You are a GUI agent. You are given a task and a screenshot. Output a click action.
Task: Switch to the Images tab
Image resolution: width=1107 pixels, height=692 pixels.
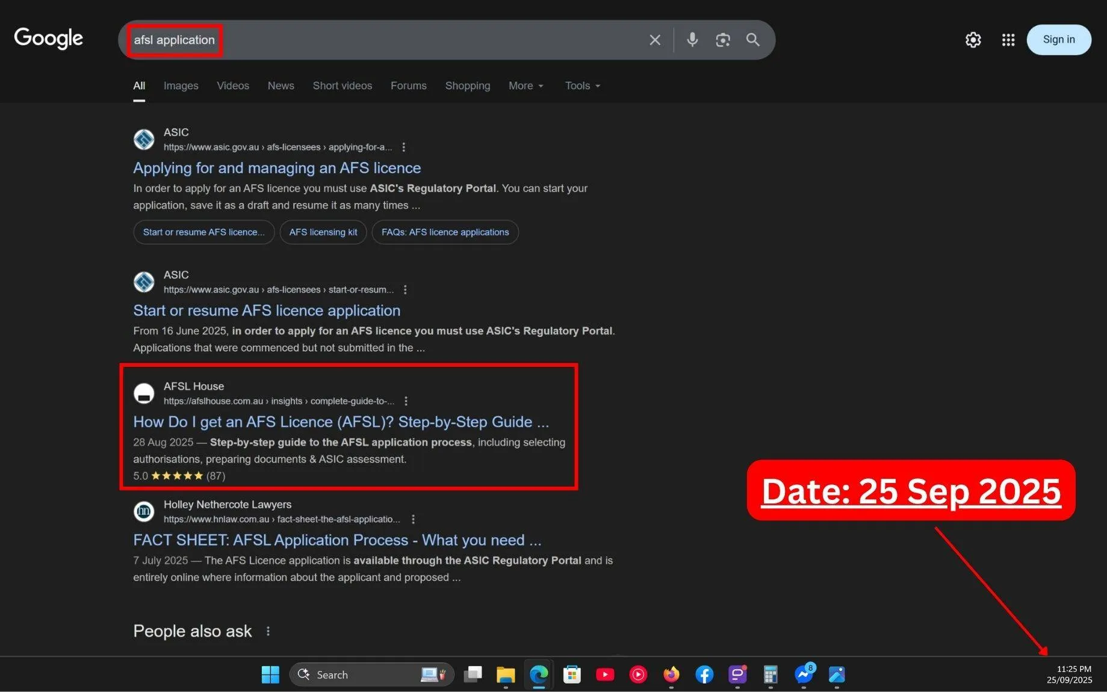(181, 86)
